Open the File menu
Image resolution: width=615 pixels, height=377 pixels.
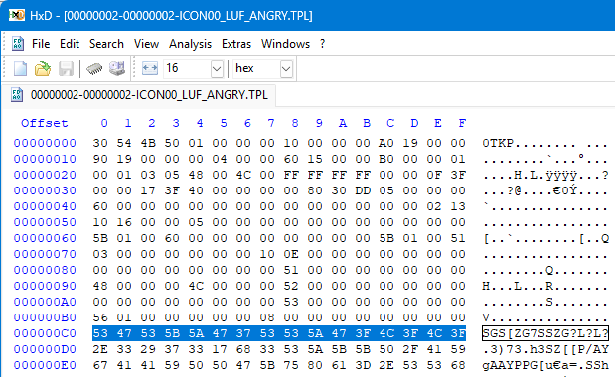[x=41, y=44]
